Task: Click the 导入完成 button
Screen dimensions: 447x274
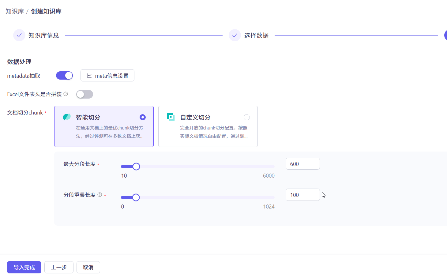Action: [x=24, y=267]
